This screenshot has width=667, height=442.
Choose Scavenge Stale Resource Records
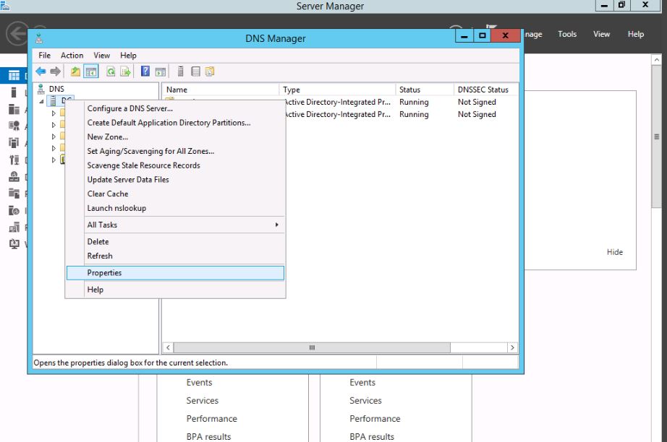[x=175, y=165]
